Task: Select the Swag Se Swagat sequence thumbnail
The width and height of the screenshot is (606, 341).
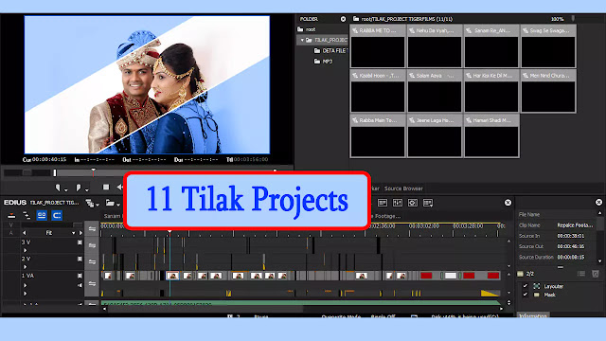Action: 548,46
